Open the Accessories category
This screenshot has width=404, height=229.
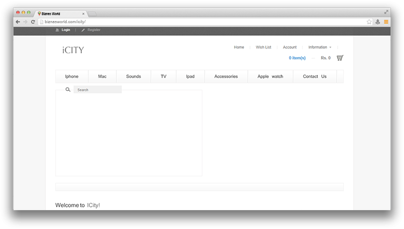(x=226, y=77)
